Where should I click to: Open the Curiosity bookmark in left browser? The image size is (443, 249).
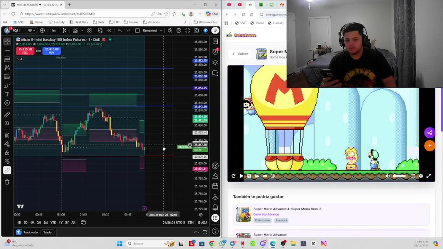coord(57,22)
